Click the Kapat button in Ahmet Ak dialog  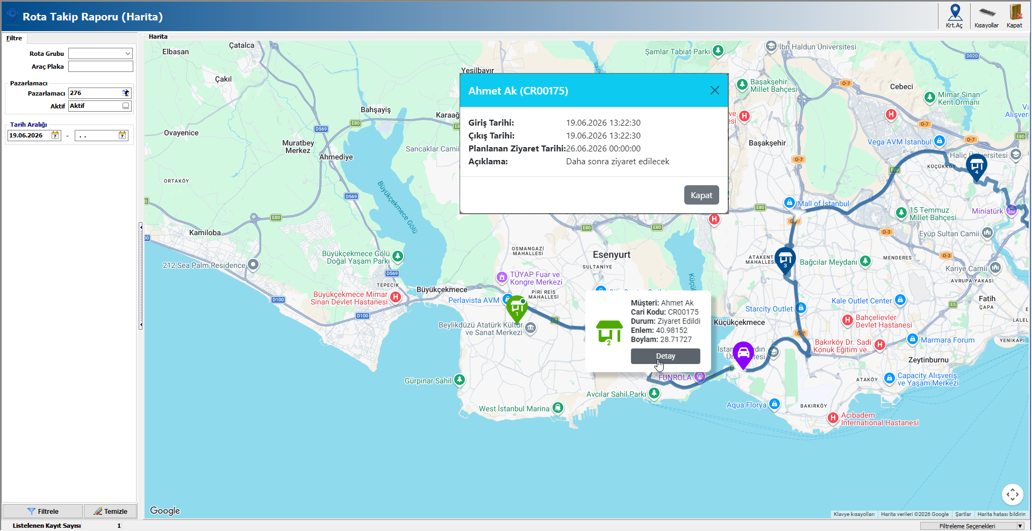(701, 195)
